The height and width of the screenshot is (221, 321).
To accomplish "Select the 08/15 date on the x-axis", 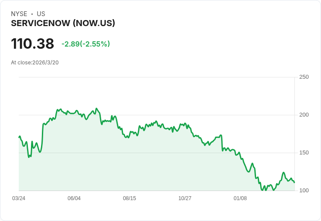I will (x=130, y=198).
